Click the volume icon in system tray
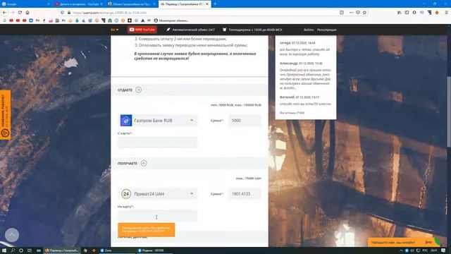 pyautogui.click(x=412, y=250)
